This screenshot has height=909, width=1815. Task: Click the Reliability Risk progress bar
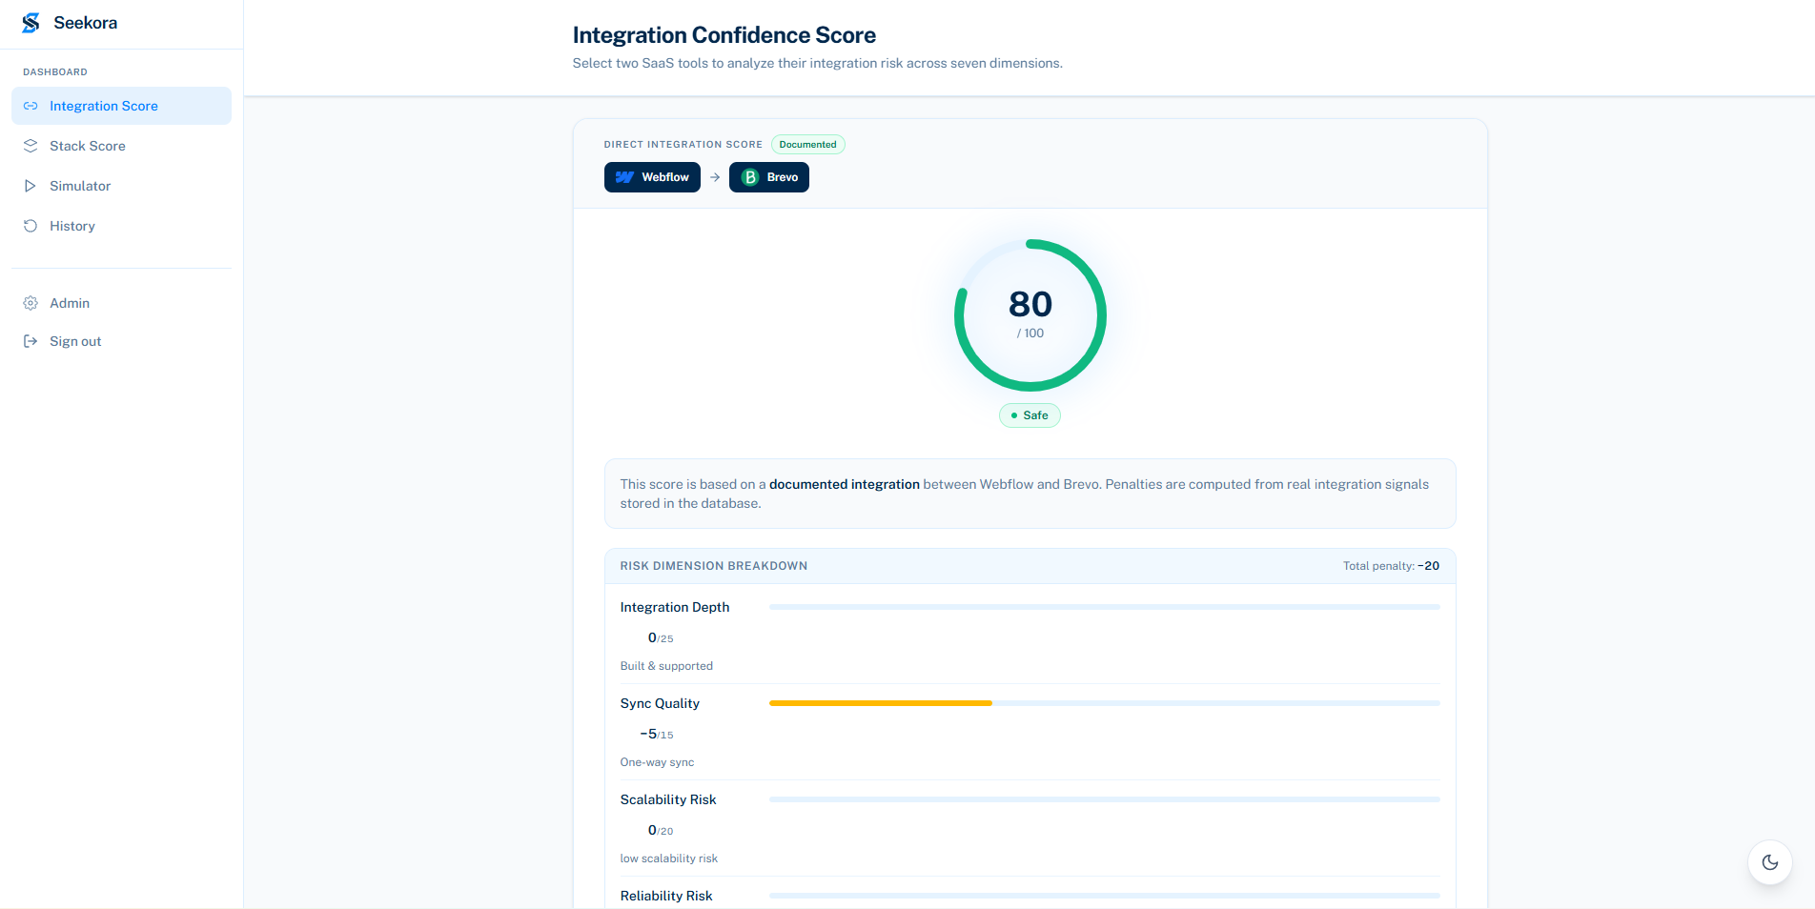pyautogui.click(x=1104, y=896)
